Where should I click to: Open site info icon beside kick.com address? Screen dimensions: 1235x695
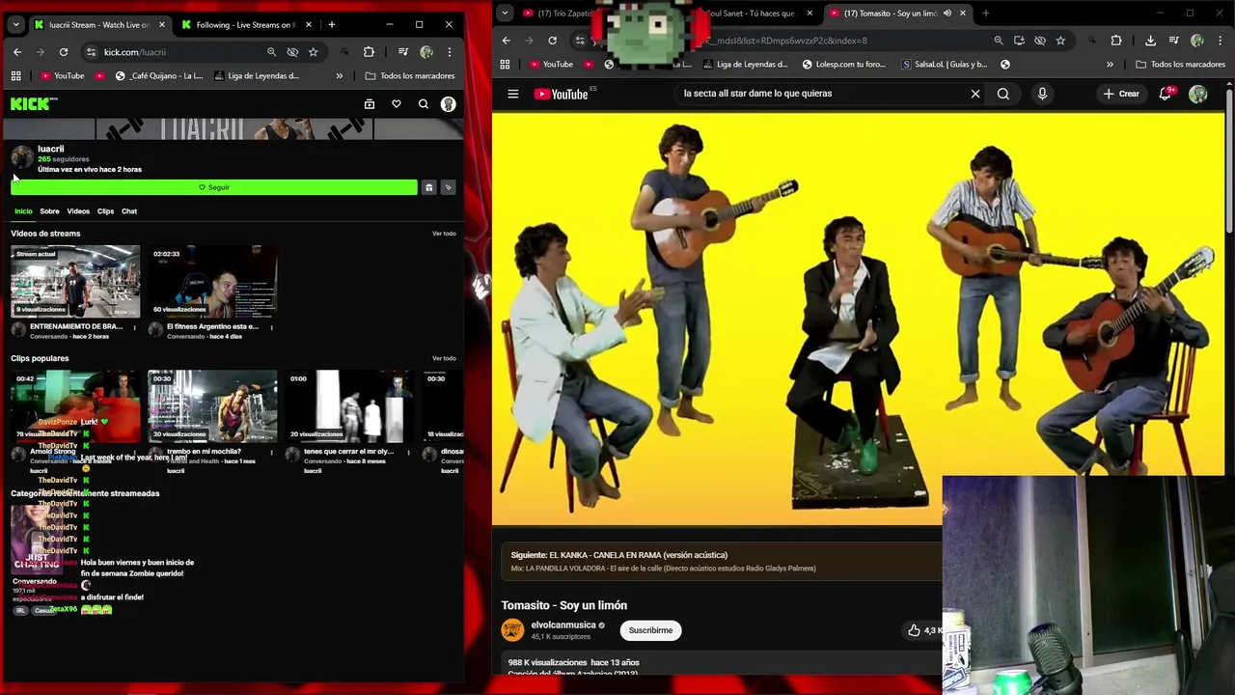[91, 52]
